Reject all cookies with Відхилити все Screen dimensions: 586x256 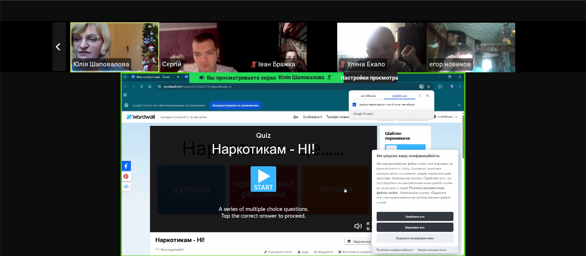click(x=415, y=227)
